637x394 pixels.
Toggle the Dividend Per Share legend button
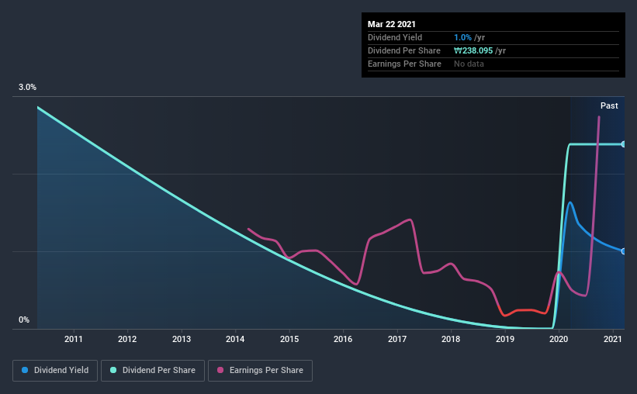(153, 371)
